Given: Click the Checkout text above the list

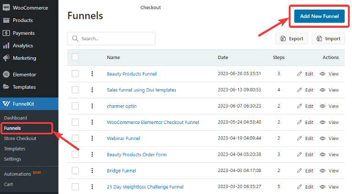Looking at the screenshot, I should [150, 7].
